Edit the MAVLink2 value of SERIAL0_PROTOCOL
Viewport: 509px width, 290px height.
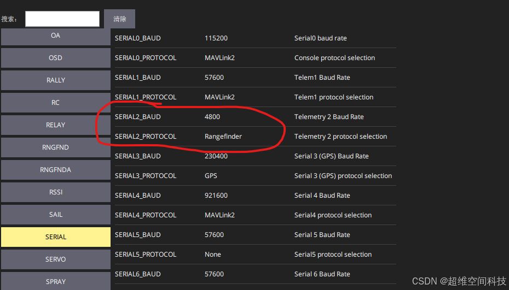(x=219, y=58)
